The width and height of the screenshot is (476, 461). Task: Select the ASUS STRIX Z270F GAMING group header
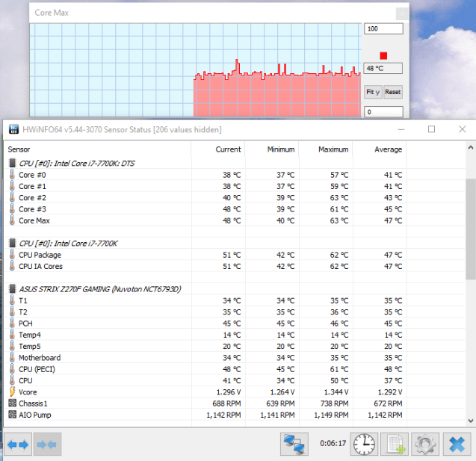(235, 289)
